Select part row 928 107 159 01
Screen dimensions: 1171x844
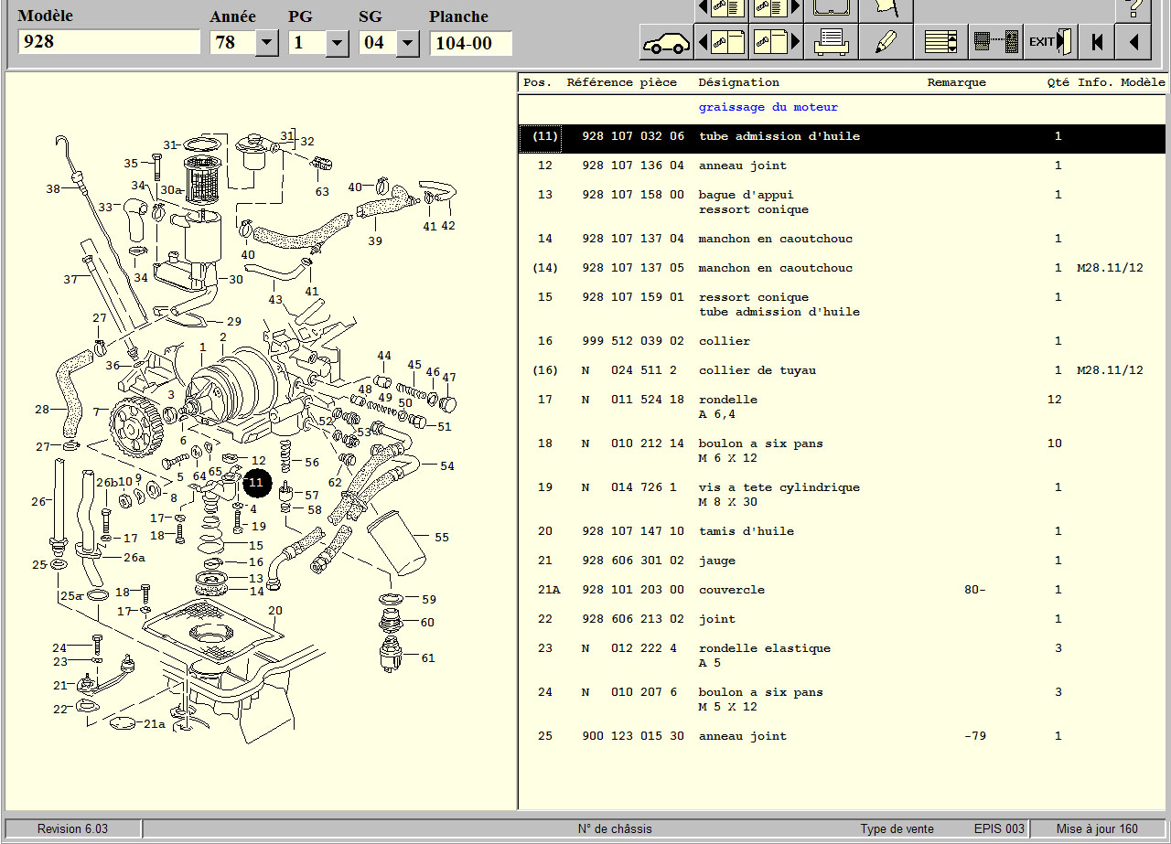coord(843,304)
